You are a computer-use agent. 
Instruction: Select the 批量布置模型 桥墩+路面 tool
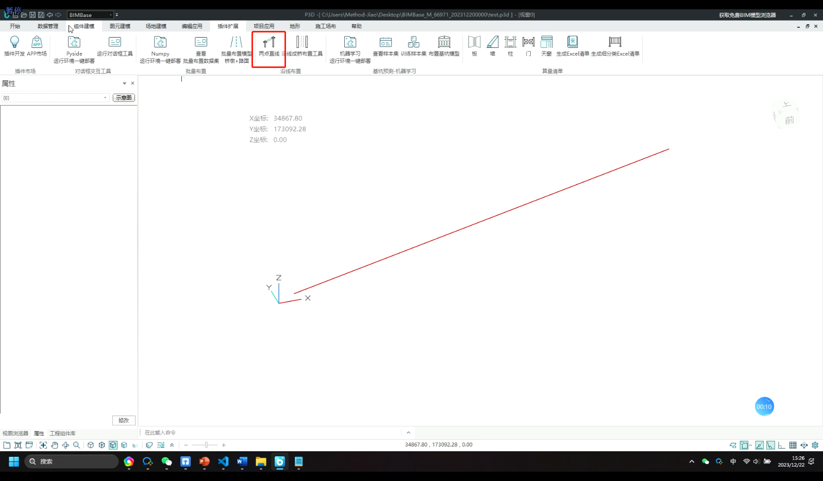point(237,49)
